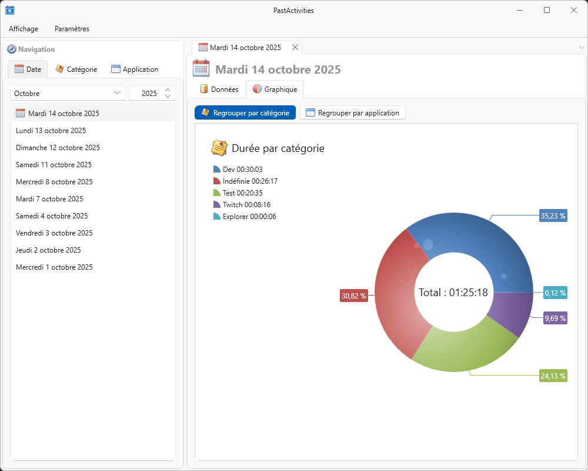
Task: Switch to the Catégorie navigation tab
Action: tap(76, 69)
